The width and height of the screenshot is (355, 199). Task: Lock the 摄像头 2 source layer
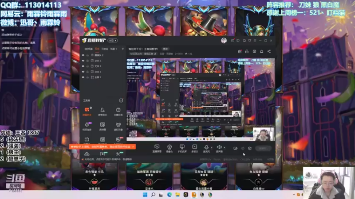point(87,55)
